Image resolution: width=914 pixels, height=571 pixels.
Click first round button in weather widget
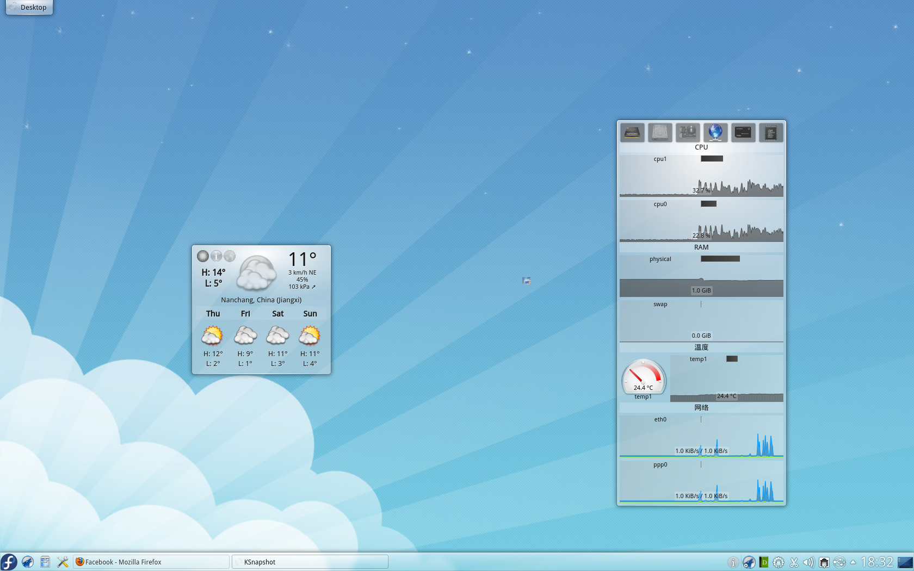(x=203, y=256)
